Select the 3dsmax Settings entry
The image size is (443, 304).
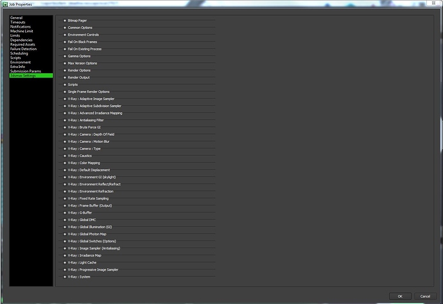(x=23, y=76)
